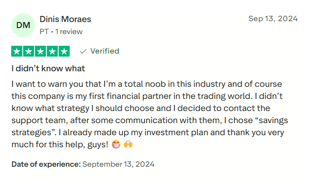Viewport: 315px width, 181px height.
Task: Click the grinning face emoji
Action: pos(116,145)
